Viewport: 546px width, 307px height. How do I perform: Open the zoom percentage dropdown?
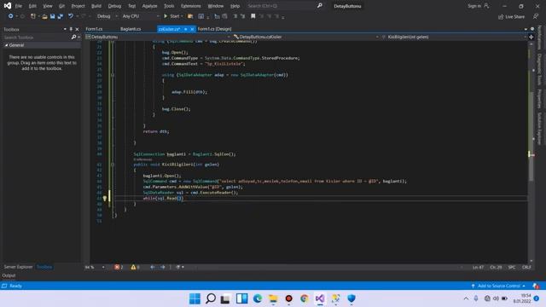pos(103,267)
